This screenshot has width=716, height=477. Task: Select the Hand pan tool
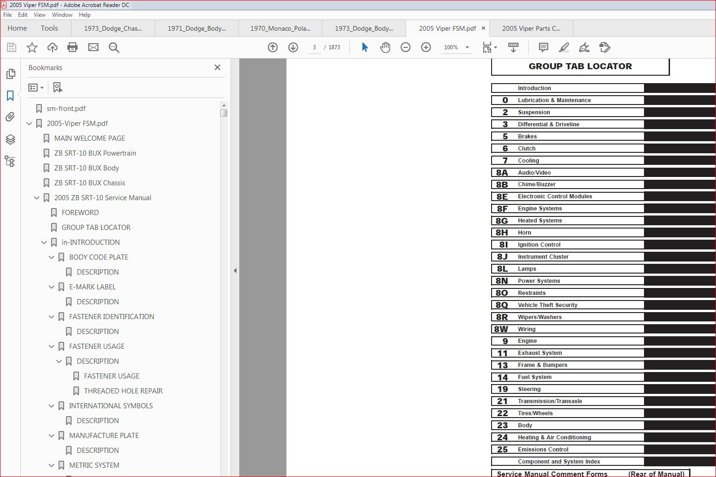tap(385, 47)
